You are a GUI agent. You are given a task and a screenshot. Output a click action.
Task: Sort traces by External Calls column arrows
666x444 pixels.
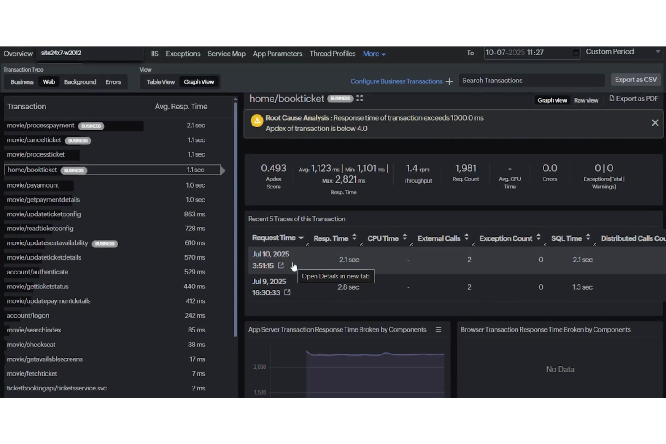coord(466,237)
